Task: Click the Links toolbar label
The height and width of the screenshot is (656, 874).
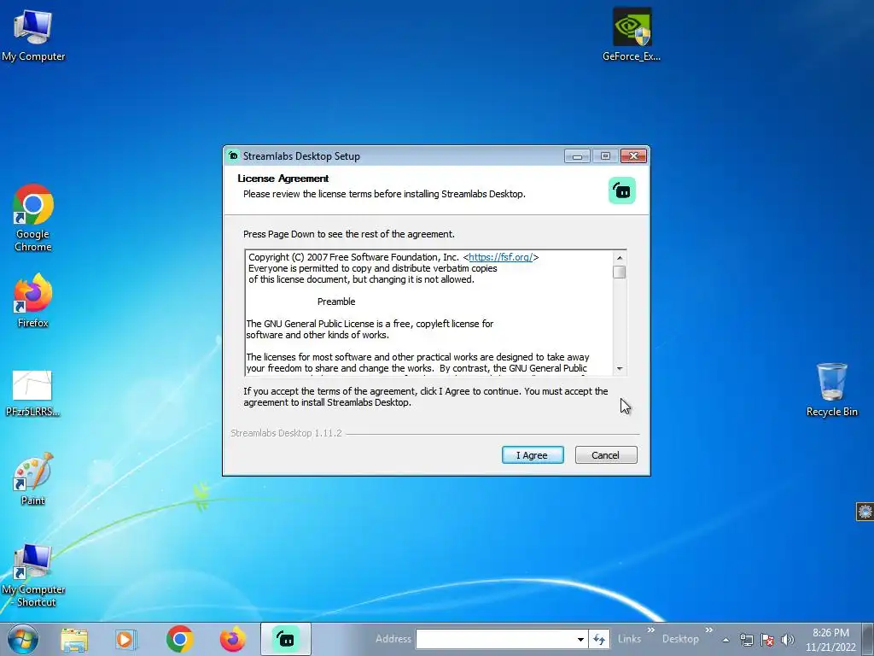Action: click(x=629, y=639)
